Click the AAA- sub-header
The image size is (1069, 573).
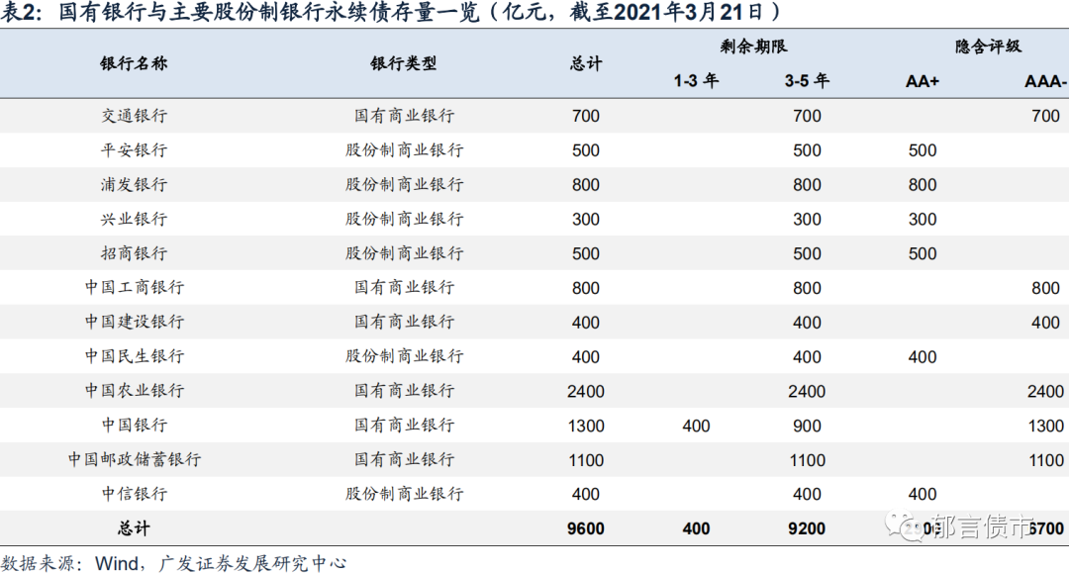pyautogui.click(x=1045, y=81)
